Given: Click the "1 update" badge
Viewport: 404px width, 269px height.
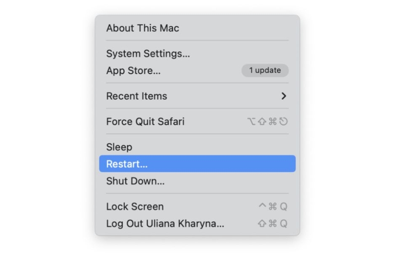Looking at the screenshot, I should point(265,71).
